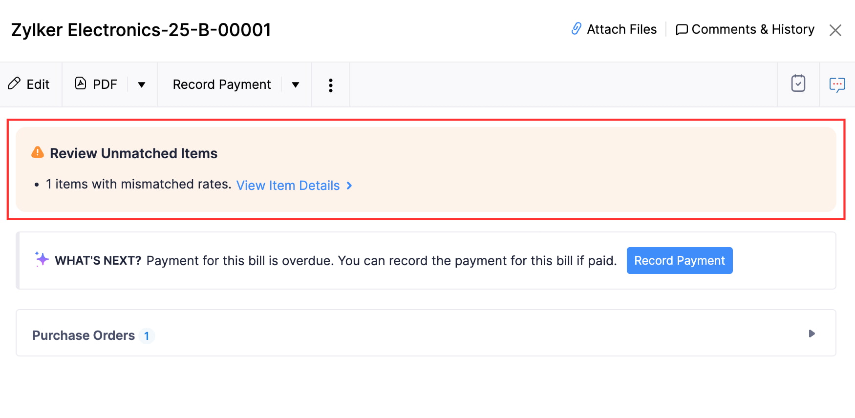Image resolution: width=855 pixels, height=418 pixels.
Task: Open Comments & History
Action: (752, 29)
